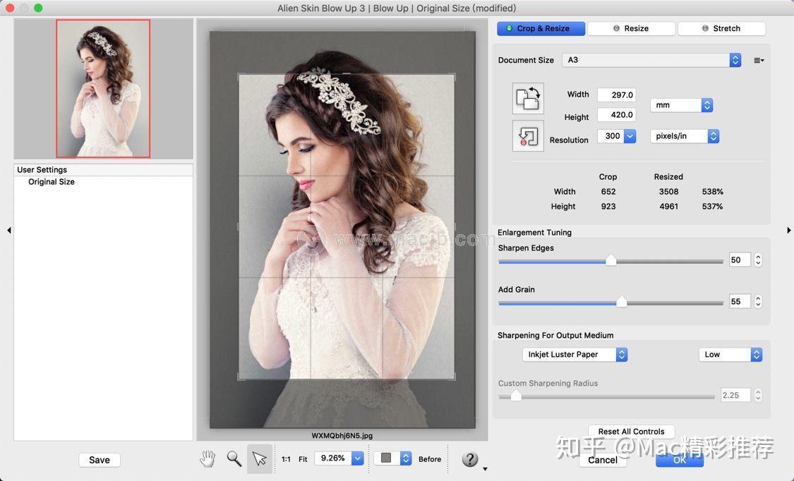The width and height of the screenshot is (794, 481).
Task: Select the Hand pan tool
Action: click(x=207, y=459)
